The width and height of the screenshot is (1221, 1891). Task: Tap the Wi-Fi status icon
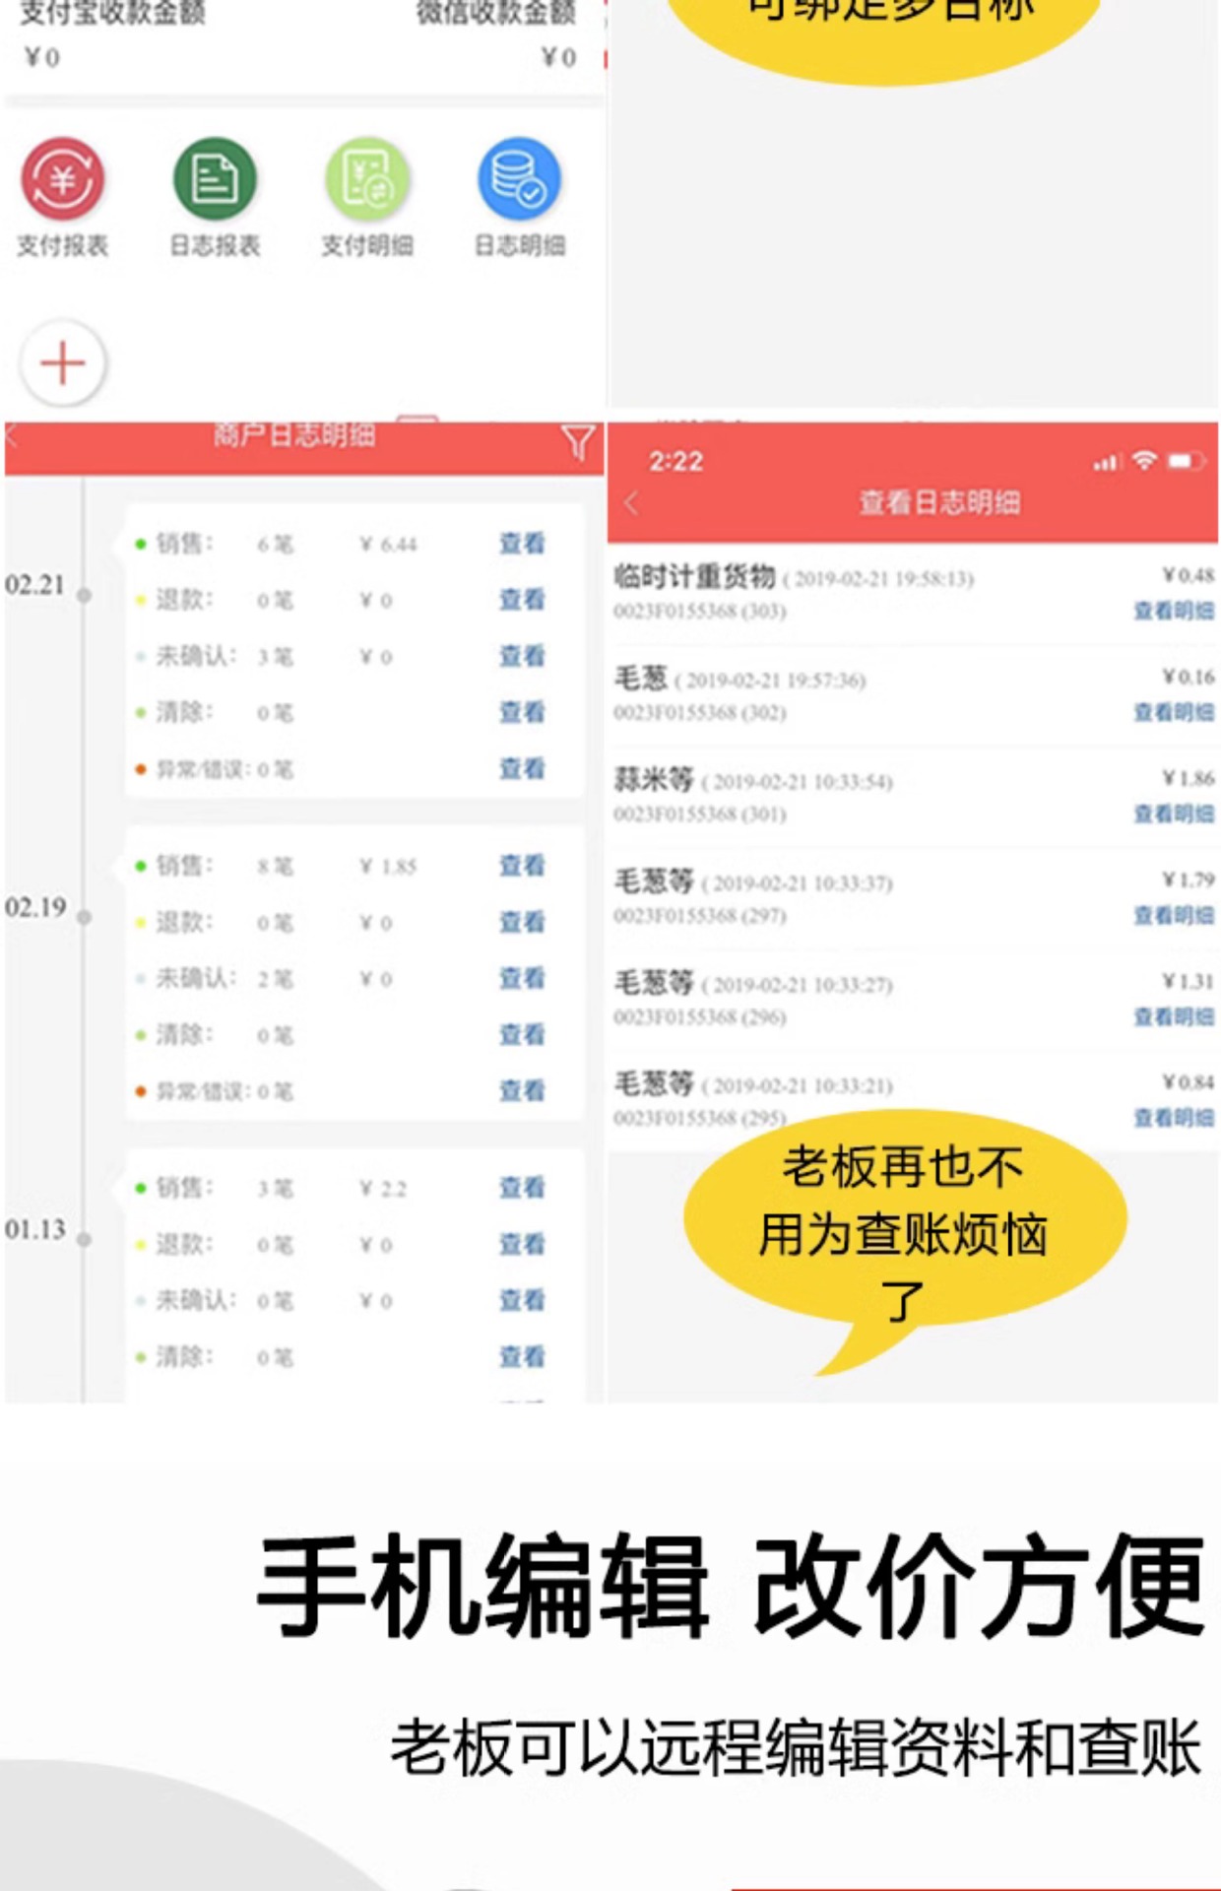point(1143,460)
